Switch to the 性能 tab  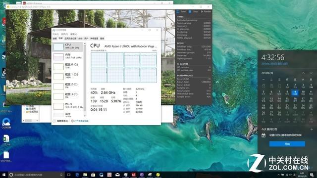[60, 39]
